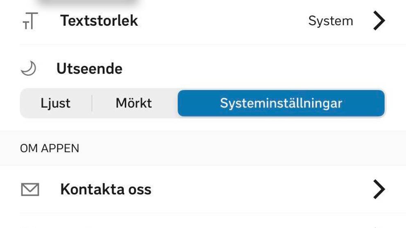
Task: Switch appearance to Mörkt
Action: click(x=134, y=103)
